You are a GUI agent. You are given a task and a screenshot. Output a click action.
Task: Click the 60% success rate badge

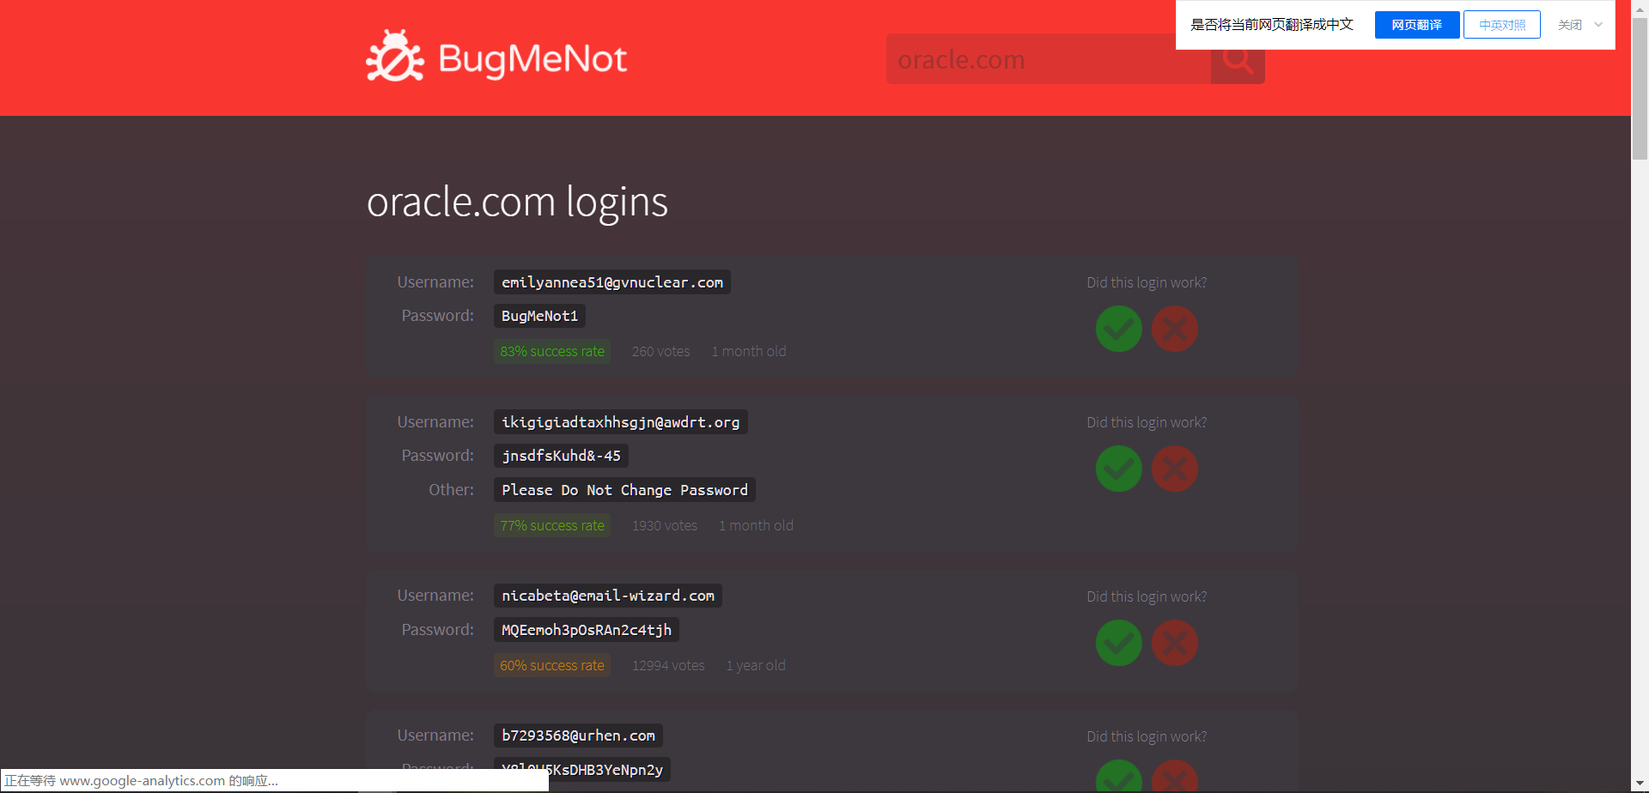point(552,665)
